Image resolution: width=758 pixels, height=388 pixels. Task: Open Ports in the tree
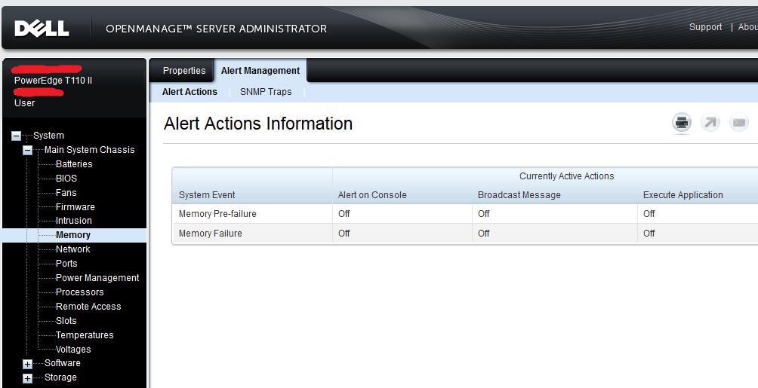[x=66, y=264]
